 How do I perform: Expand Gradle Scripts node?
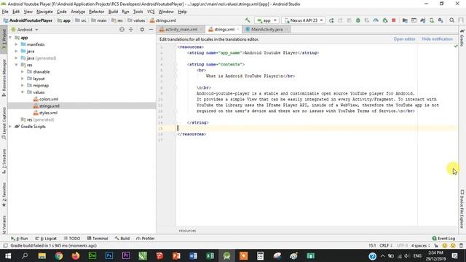click(10, 127)
